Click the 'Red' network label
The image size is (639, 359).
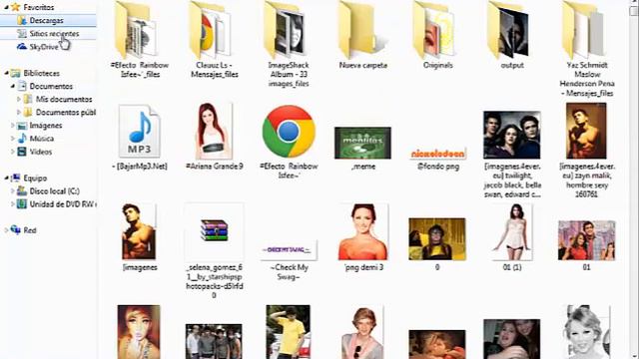tap(30, 230)
